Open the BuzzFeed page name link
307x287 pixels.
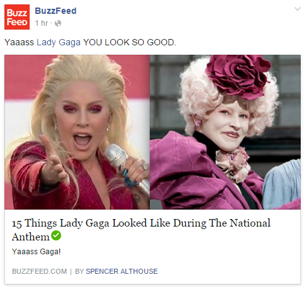(55, 11)
